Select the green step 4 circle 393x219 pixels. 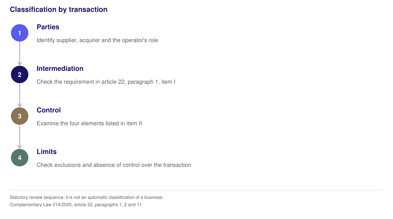tap(20, 158)
